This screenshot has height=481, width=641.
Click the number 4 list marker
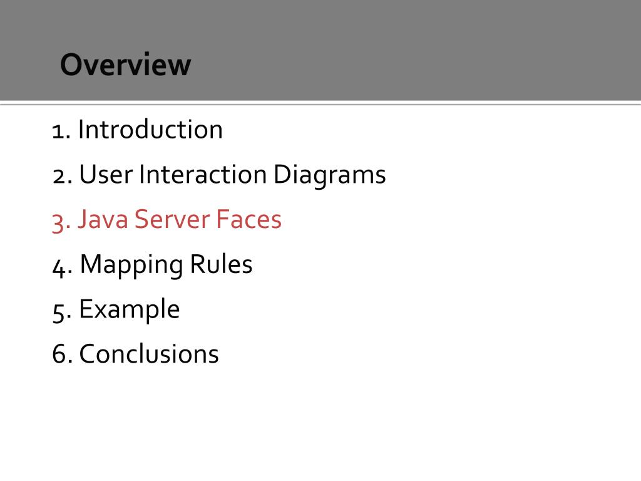63,267
